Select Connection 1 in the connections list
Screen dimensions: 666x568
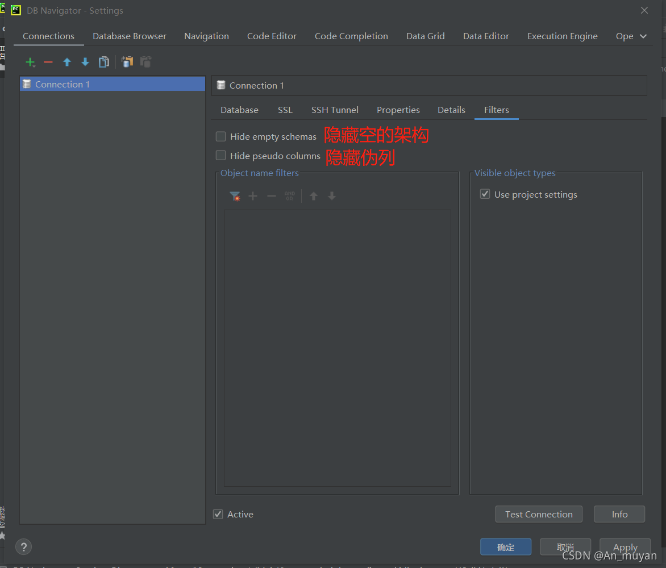pos(113,84)
